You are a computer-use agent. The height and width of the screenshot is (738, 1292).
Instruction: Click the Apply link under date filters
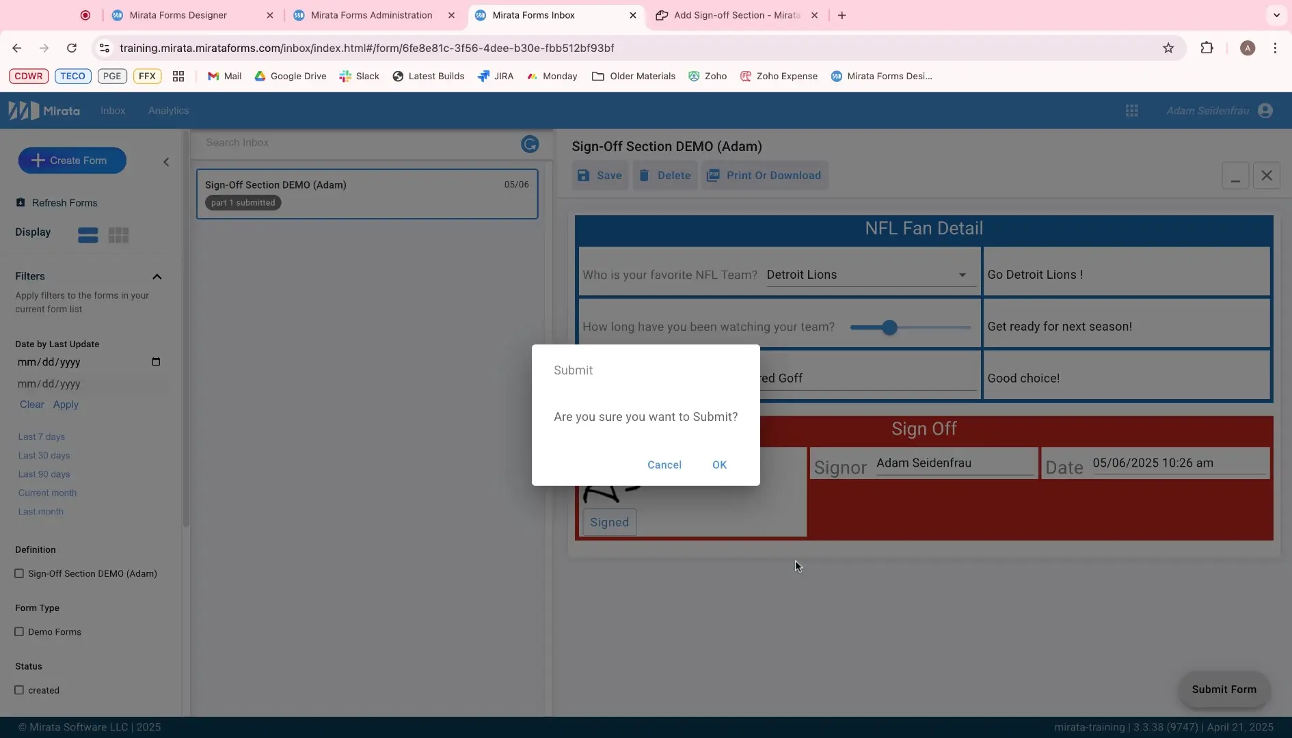tap(66, 405)
